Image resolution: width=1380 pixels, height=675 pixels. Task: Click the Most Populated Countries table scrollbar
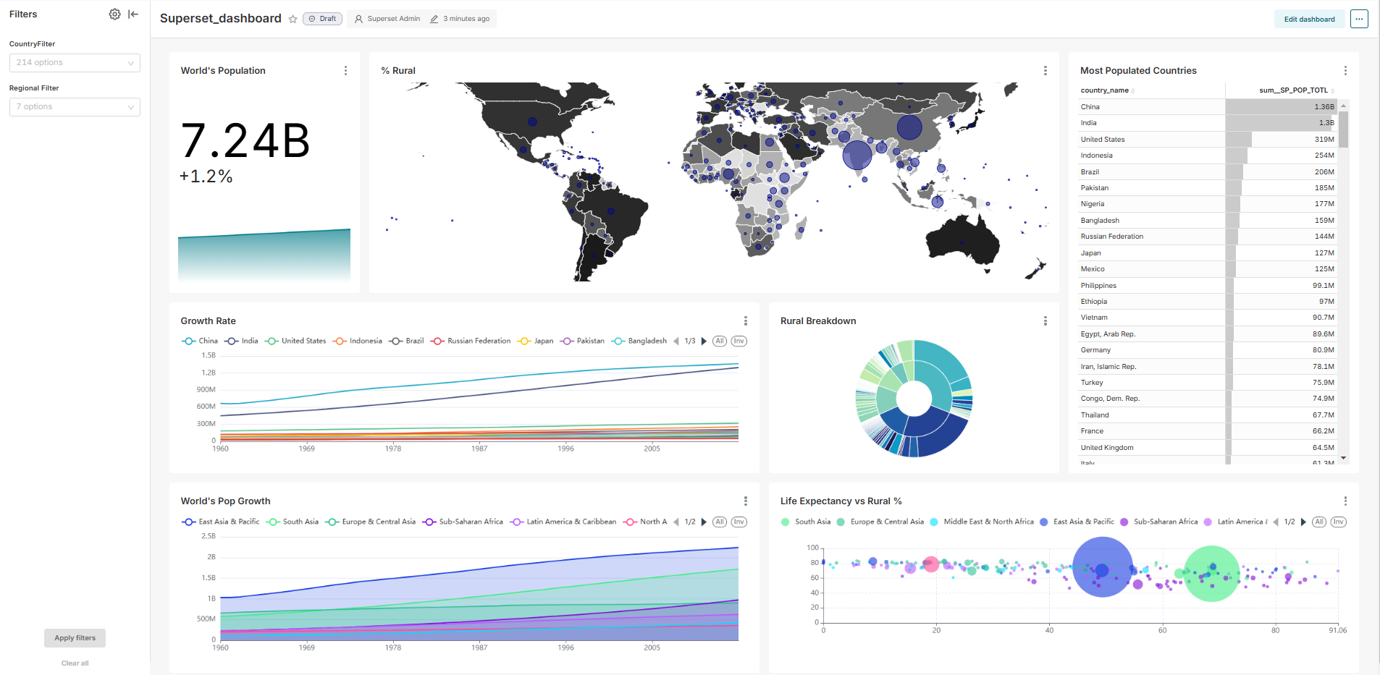point(1343,130)
